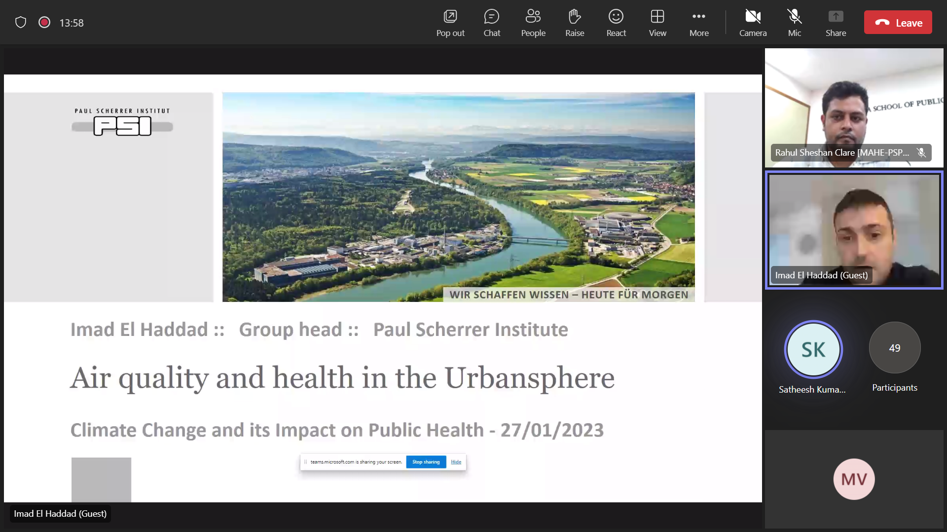947x532 pixels.
Task: Open the View layout menu
Action: click(x=657, y=23)
